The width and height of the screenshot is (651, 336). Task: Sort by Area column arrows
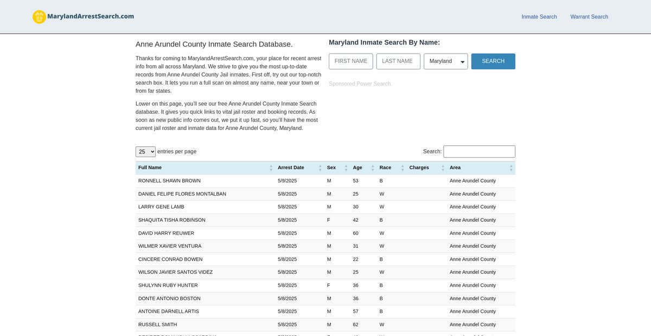click(x=510, y=168)
